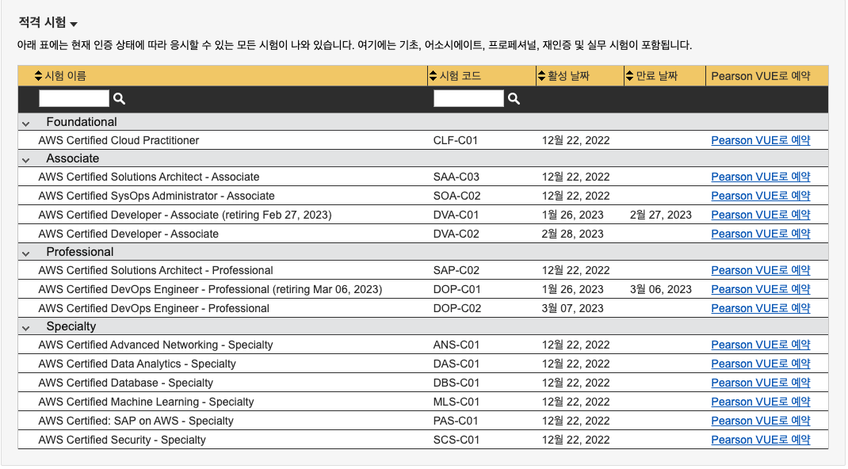
Task: Click the 2월 28, 2023 active date cell
Action: tap(572, 234)
